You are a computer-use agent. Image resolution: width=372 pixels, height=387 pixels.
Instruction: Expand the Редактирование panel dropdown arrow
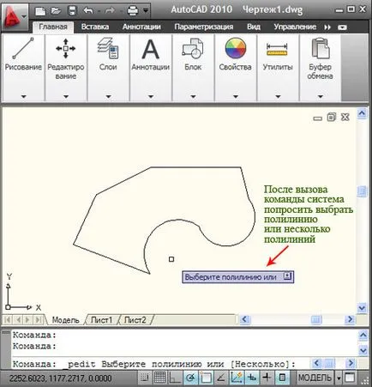click(66, 97)
